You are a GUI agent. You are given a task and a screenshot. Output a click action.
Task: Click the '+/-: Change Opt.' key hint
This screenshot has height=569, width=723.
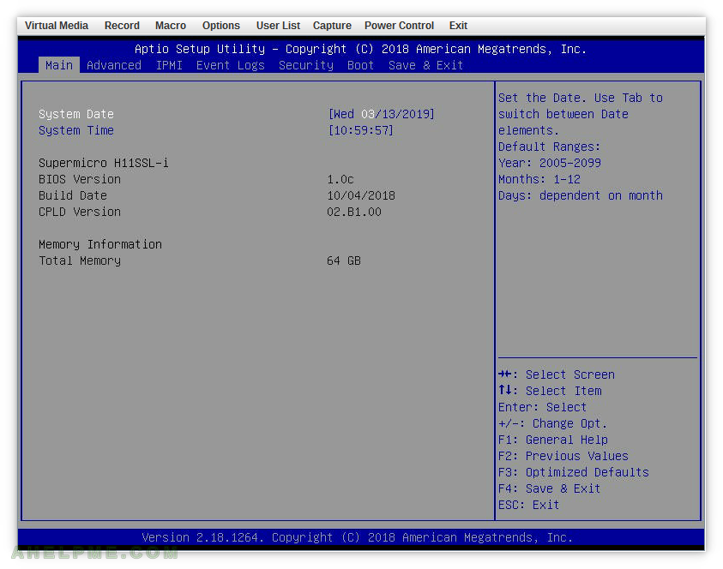point(553,423)
